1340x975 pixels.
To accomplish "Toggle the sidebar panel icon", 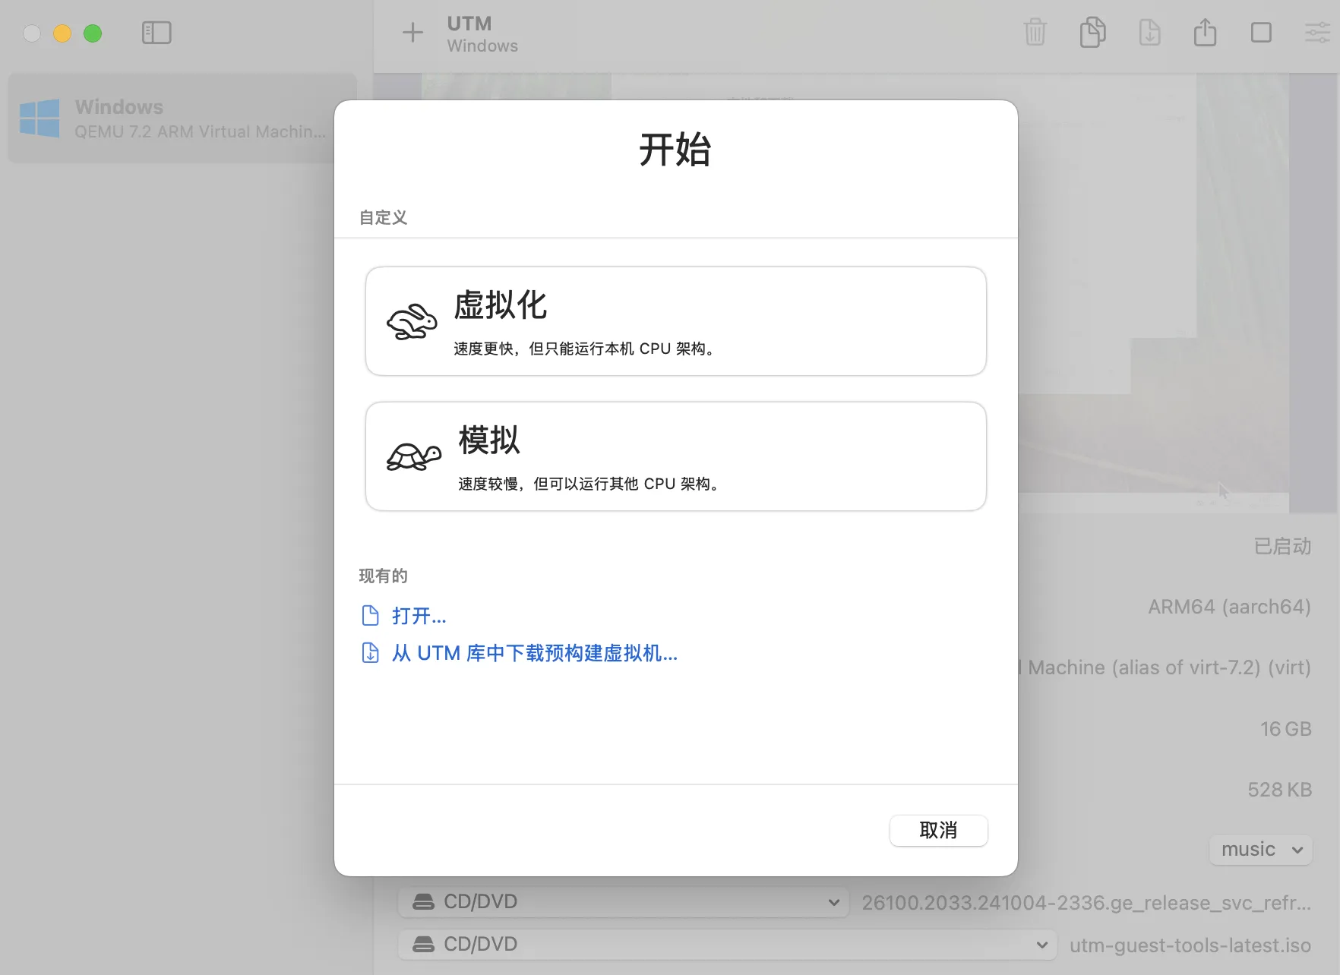I will [x=156, y=33].
